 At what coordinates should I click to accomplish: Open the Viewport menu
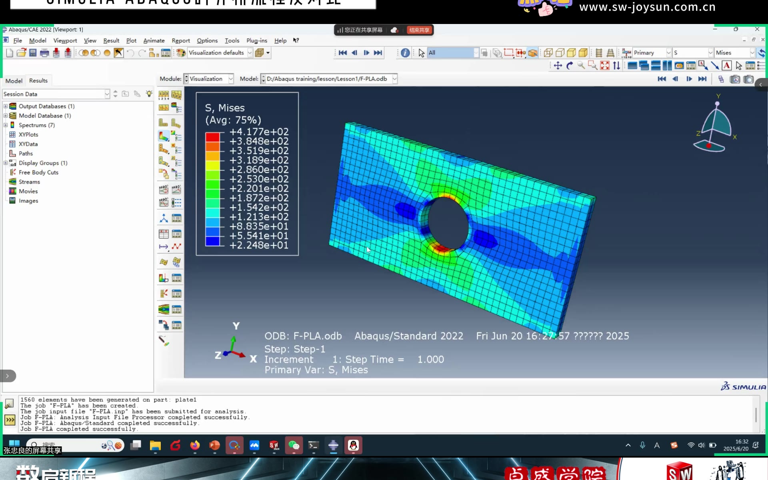(x=65, y=40)
